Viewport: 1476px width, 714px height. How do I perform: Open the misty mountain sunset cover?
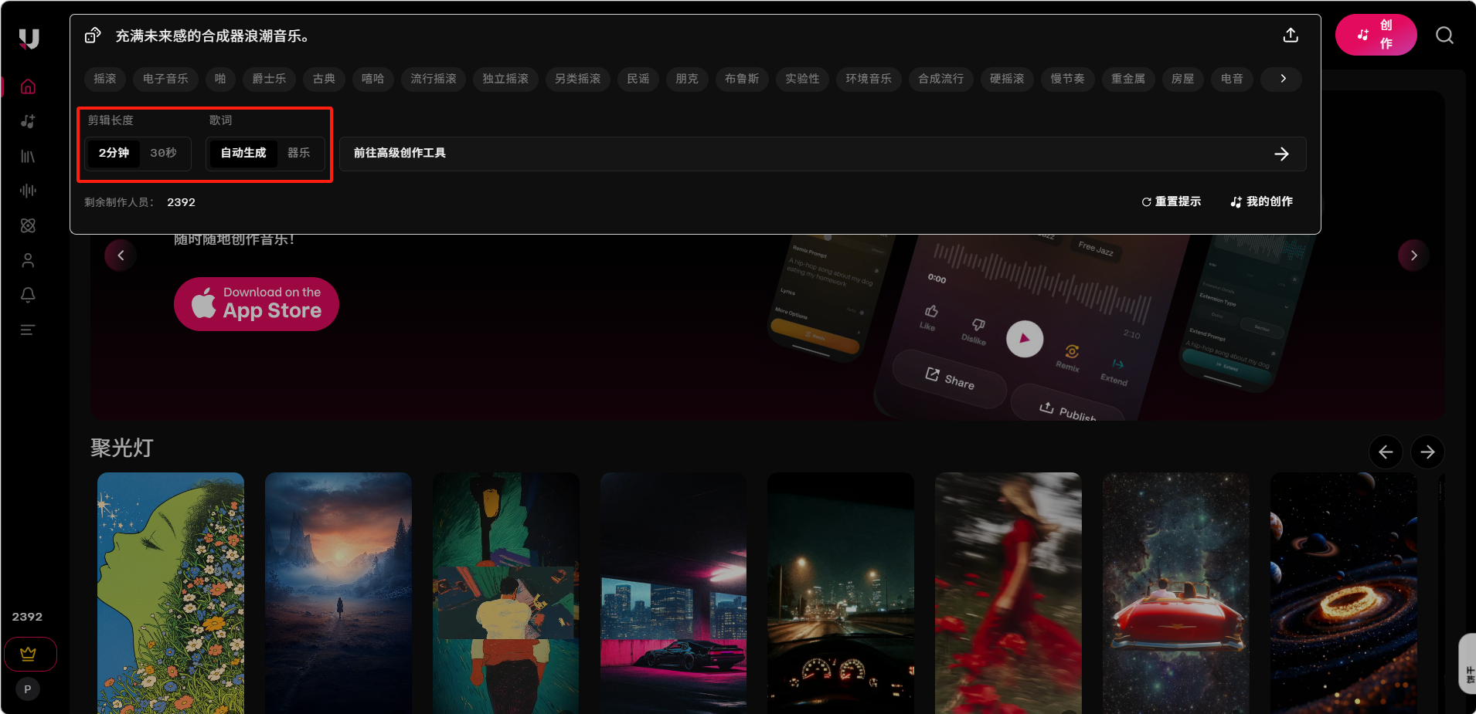click(338, 593)
